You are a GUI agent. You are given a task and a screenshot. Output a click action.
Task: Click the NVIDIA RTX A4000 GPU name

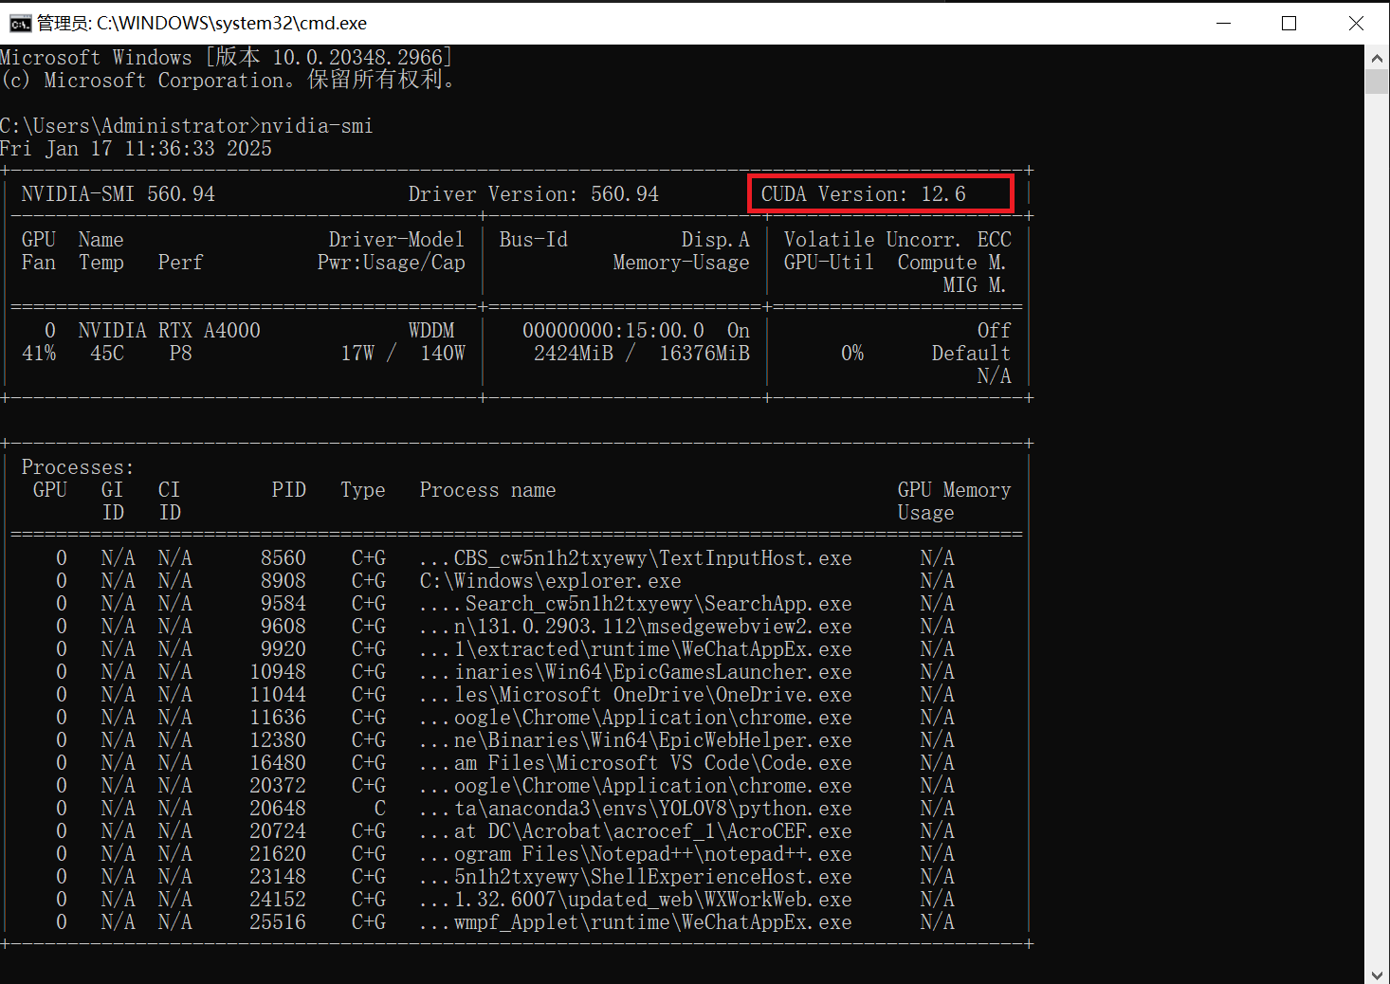pyautogui.click(x=169, y=331)
